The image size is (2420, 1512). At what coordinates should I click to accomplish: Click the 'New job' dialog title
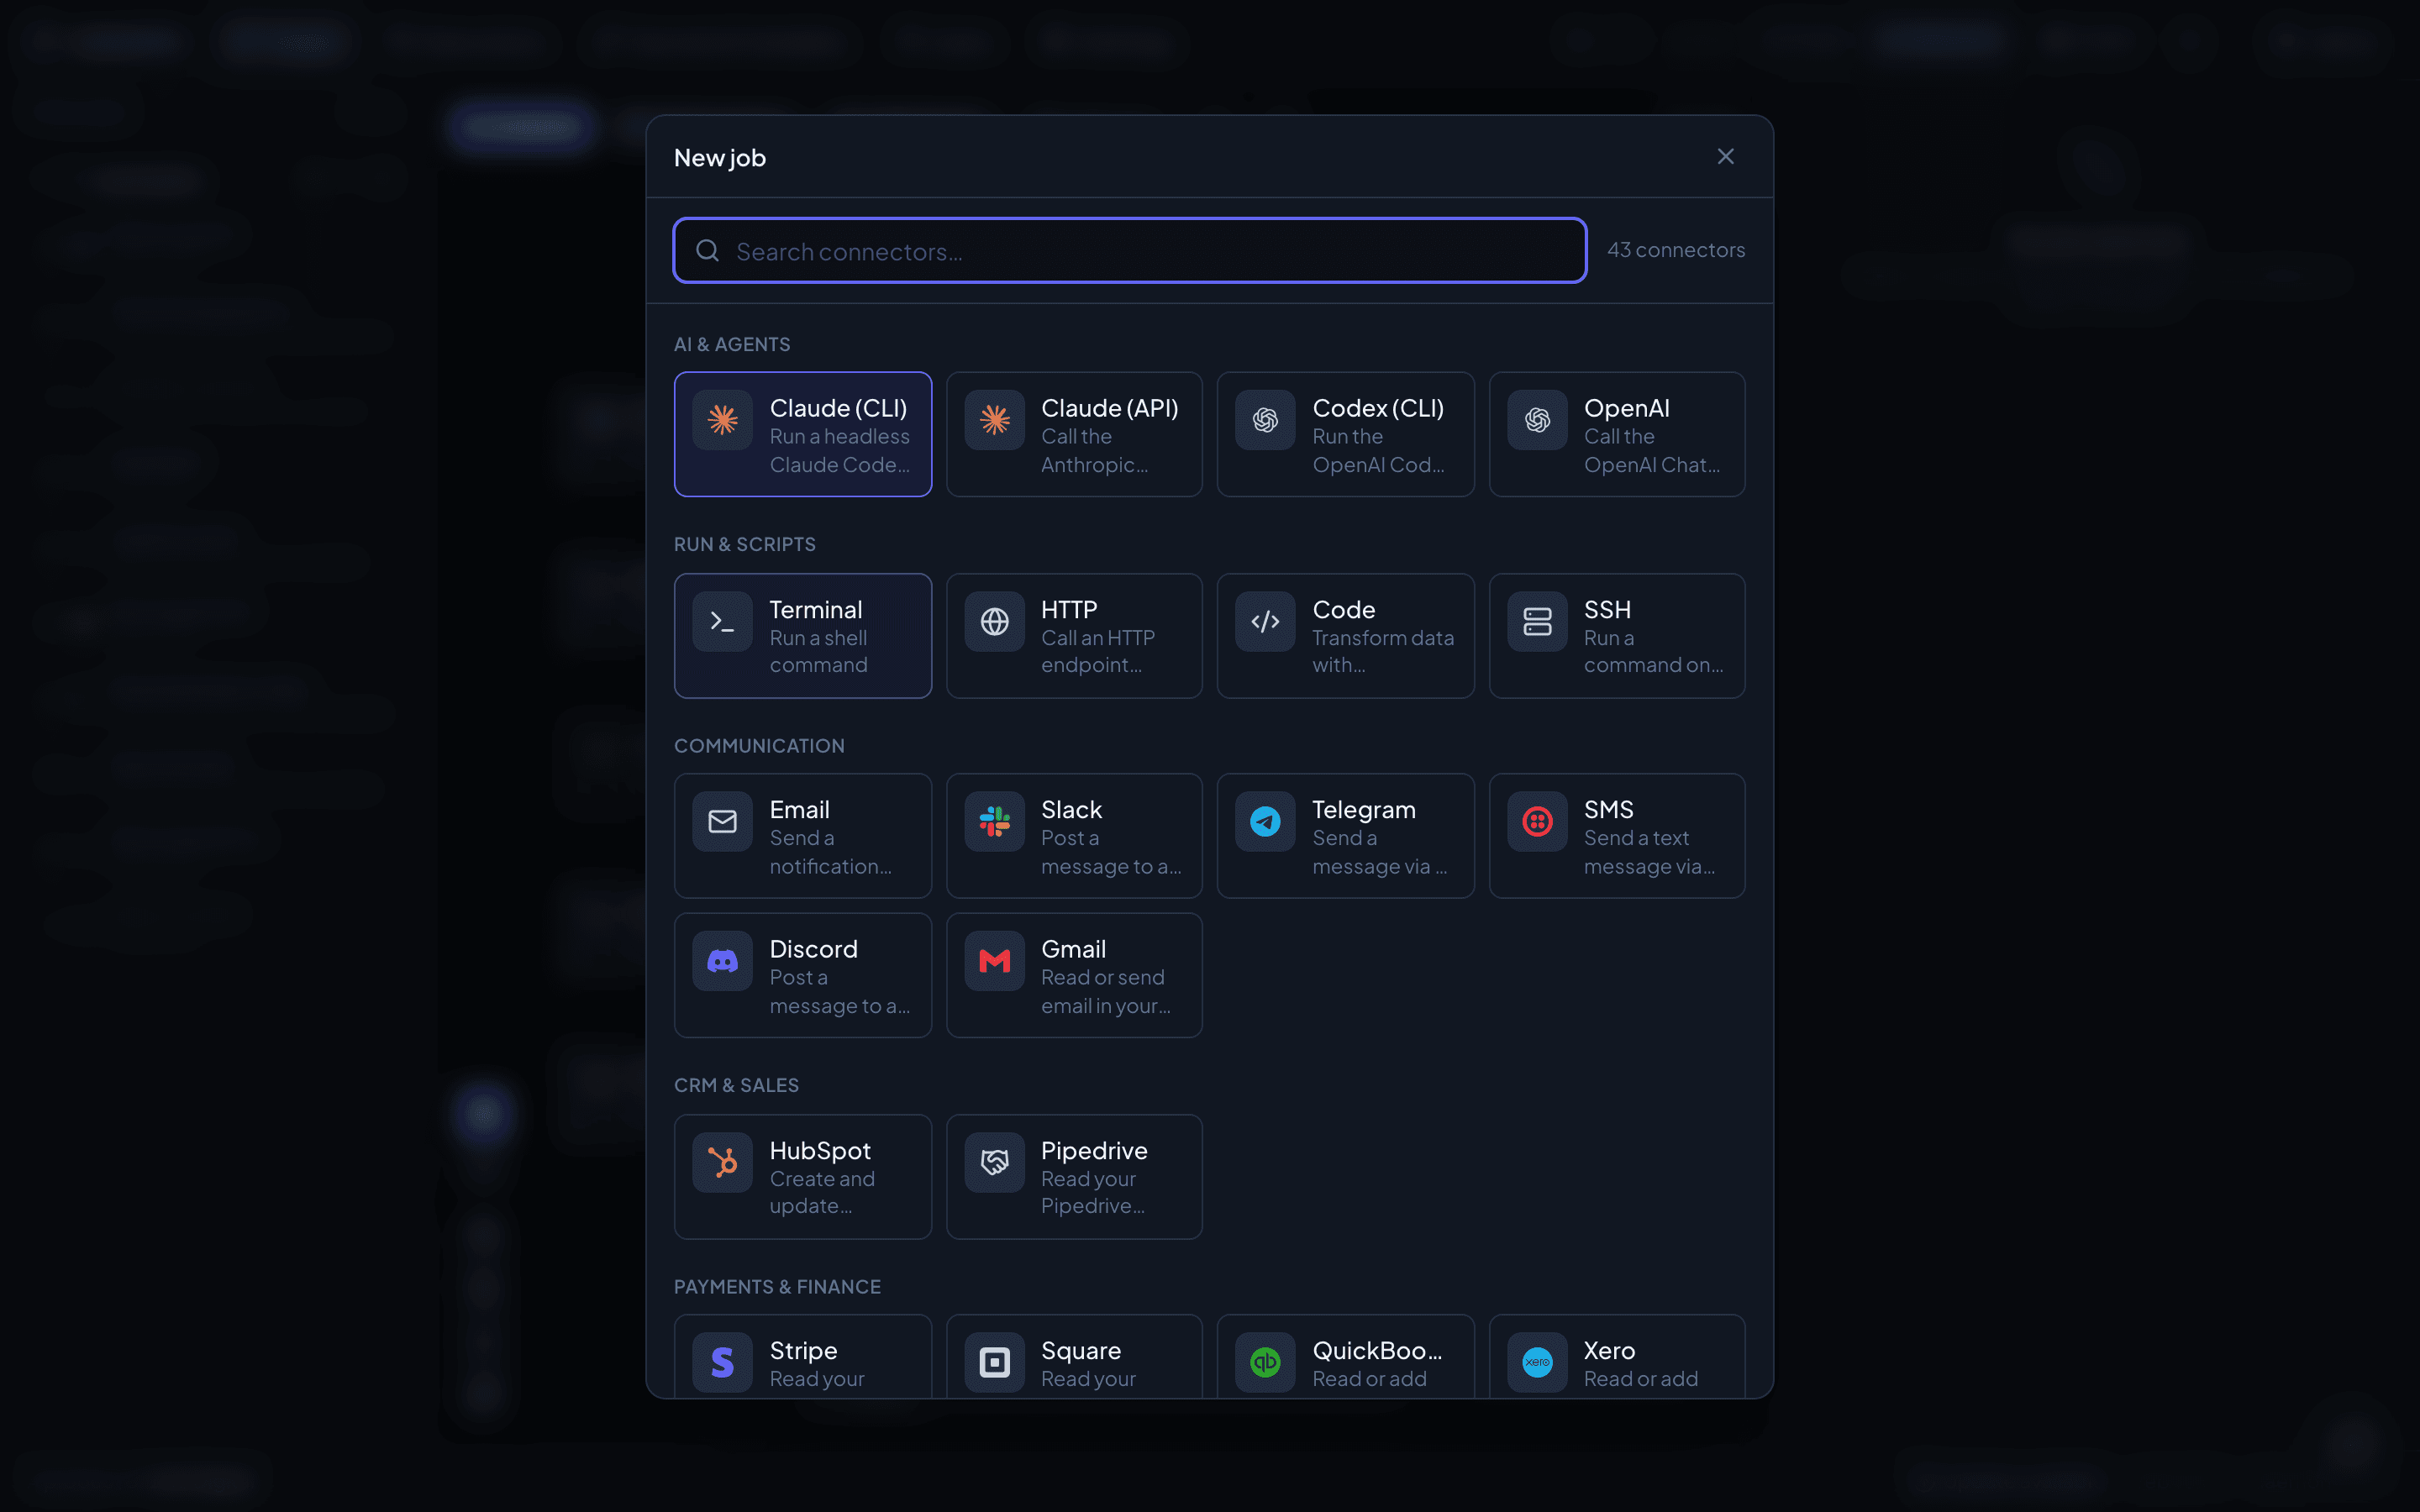(720, 157)
